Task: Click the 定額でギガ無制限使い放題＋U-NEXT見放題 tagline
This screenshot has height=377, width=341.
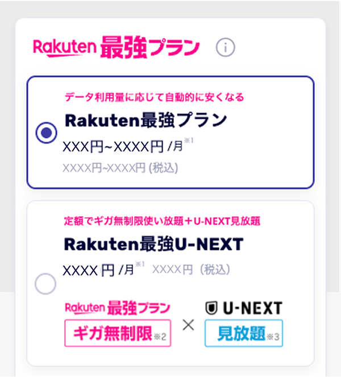Action: [x=162, y=221]
